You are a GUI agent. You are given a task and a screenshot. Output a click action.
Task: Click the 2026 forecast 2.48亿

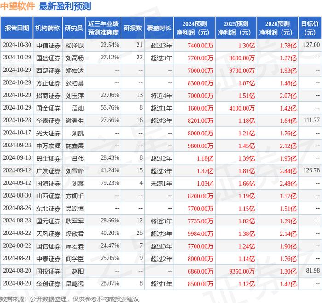pyautogui.click(x=288, y=184)
